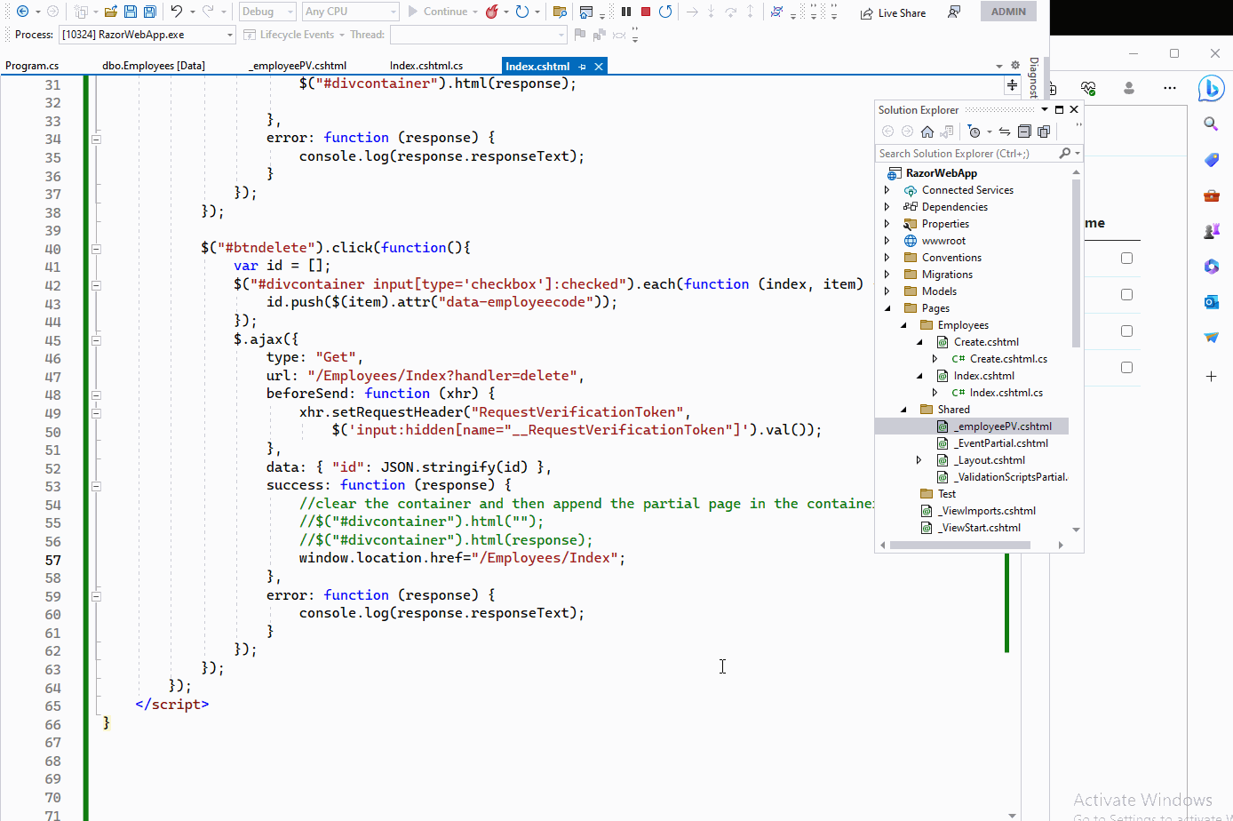Open the document list dropdown arrow

pyautogui.click(x=999, y=67)
